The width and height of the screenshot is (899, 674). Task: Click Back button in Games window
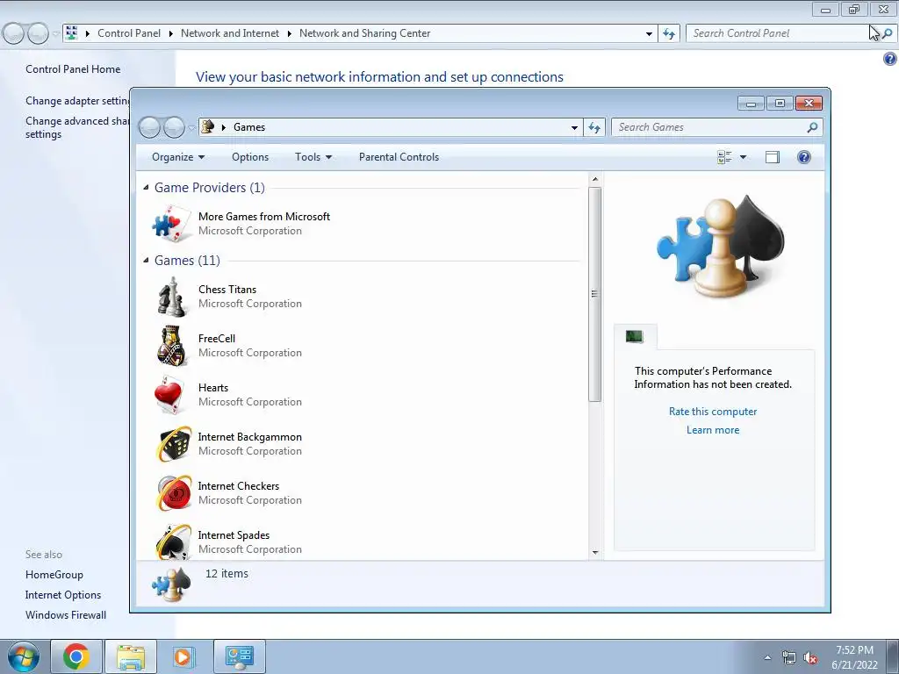pyautogui.click(x=149, y=127)
